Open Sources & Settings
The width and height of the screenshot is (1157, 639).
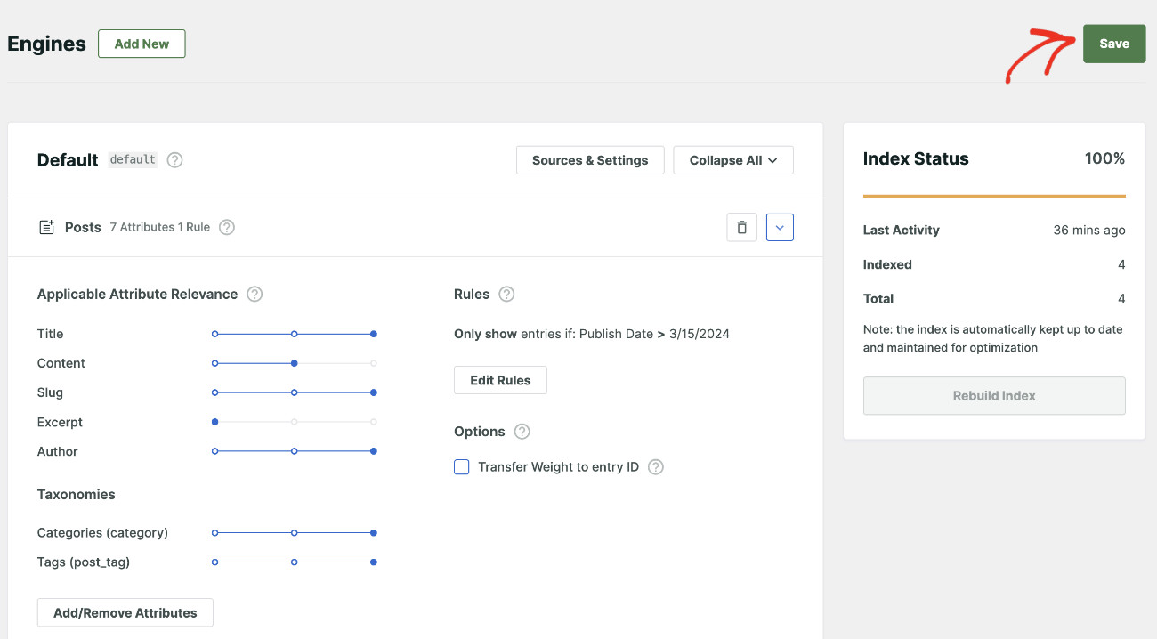[x=590, y=160]
